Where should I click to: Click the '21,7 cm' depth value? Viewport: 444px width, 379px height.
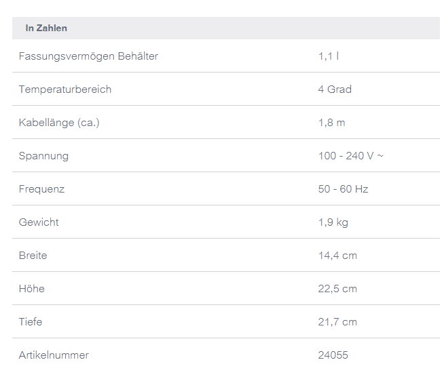click(337, 322)
